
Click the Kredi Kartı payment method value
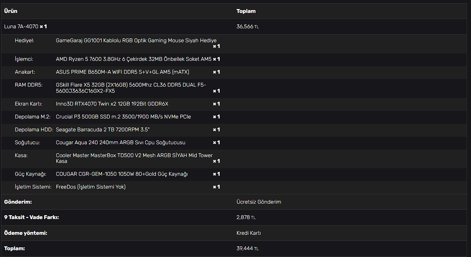point(248,233)
